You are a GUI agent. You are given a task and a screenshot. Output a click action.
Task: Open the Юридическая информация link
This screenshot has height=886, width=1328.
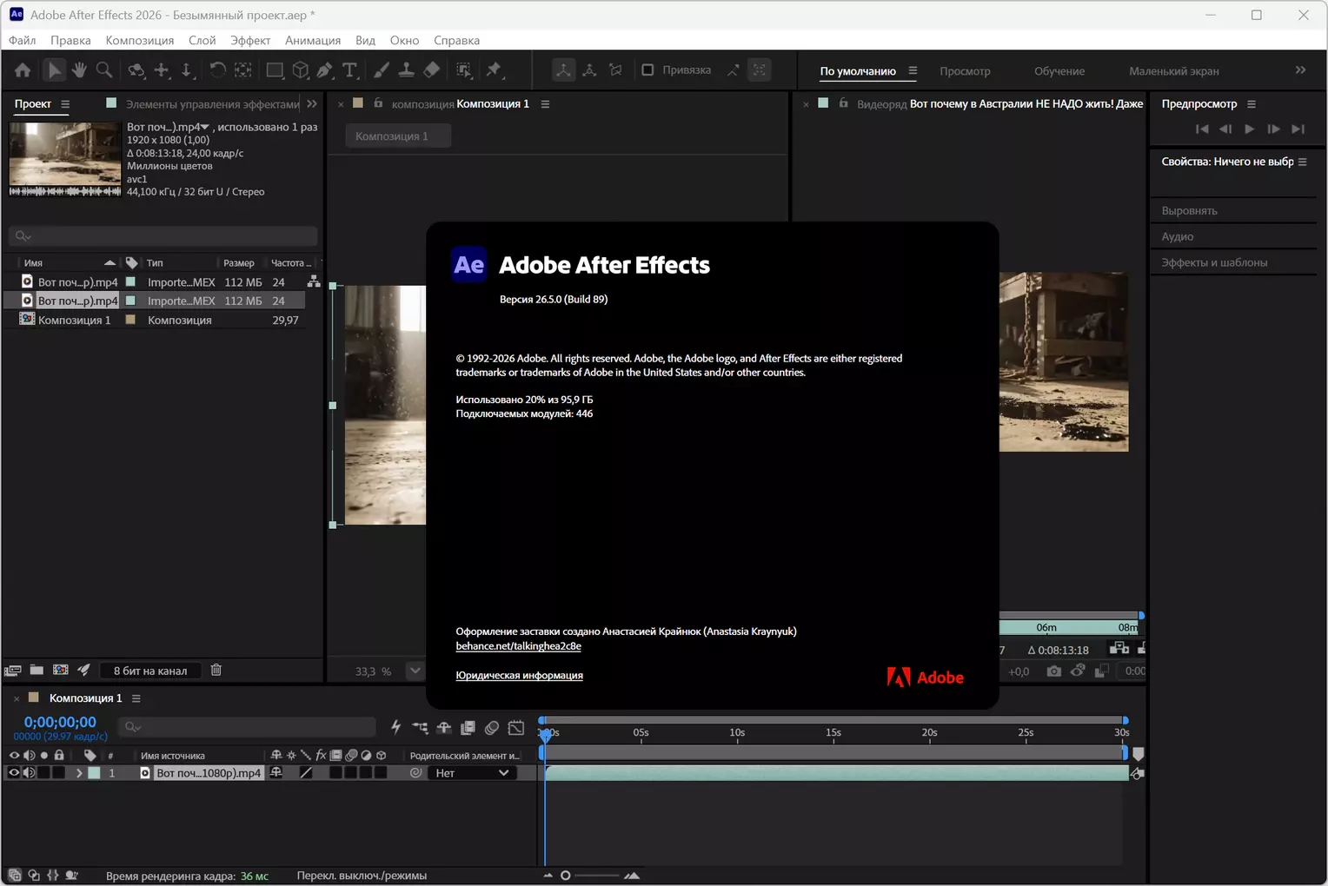tap(519, 675)
